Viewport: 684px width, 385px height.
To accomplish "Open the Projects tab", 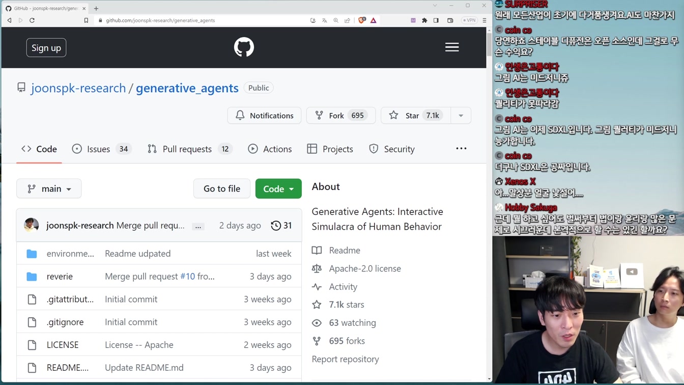I will pyautogui.click(x=330, y=149).
